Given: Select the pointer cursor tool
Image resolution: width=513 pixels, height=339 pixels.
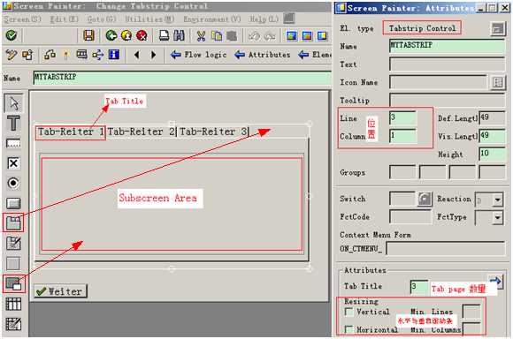Looking at the screenshot, I should [x=13, y=103].
